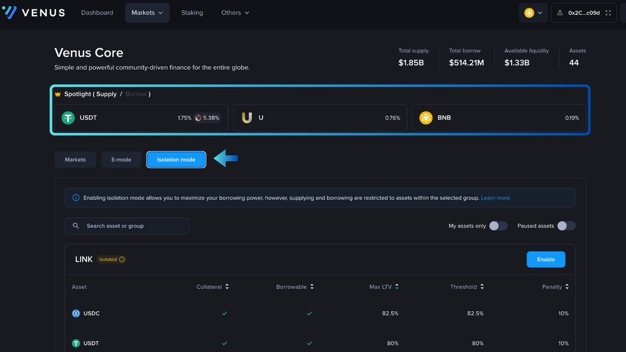This screenshot has height=352, width=626.
Task: Click the USDT Borrowable checkmark
Action: (309, 343)
